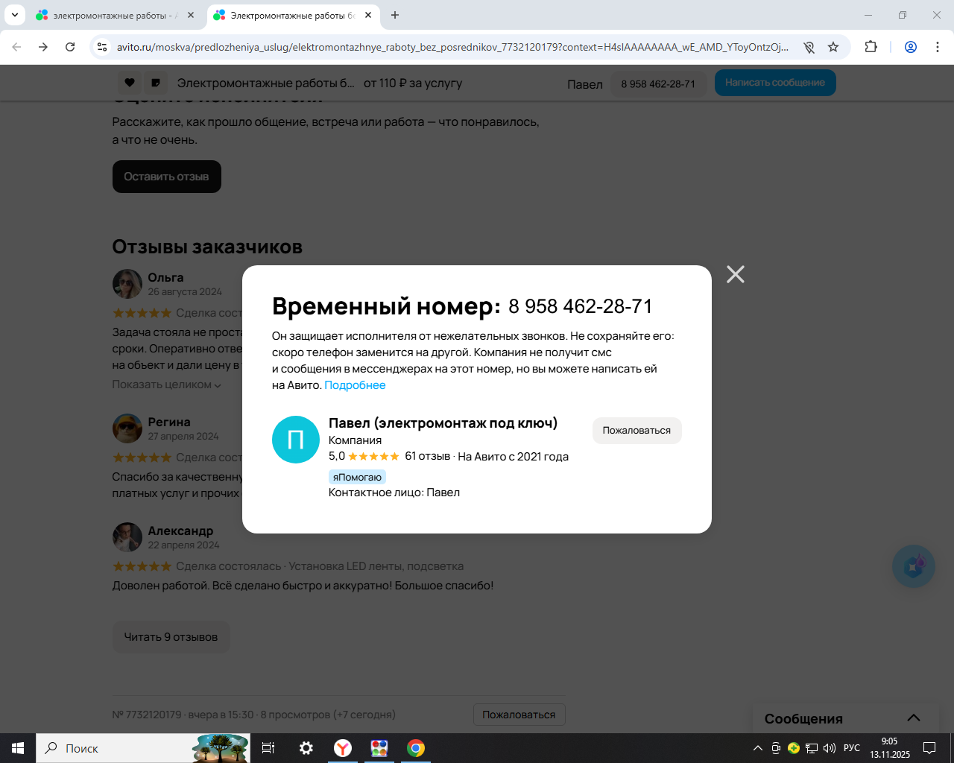
Task: Show hidden system tray icons
Action: tap(758, 748)
